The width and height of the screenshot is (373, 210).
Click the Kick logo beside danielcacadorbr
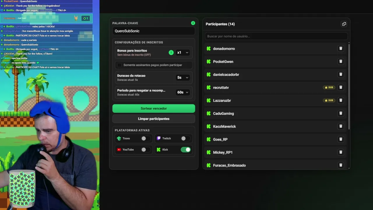tap(209, 74)
